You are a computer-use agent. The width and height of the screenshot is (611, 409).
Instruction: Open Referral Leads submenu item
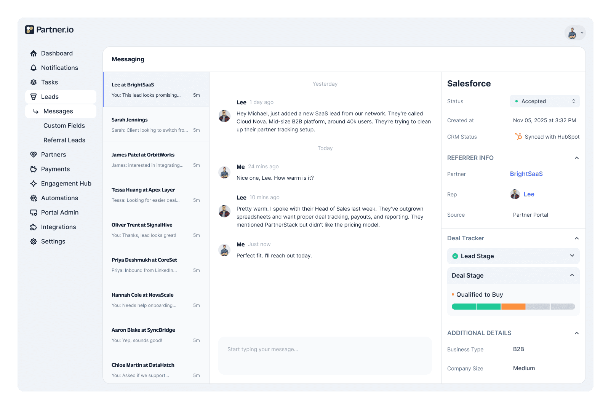point(64,140)
